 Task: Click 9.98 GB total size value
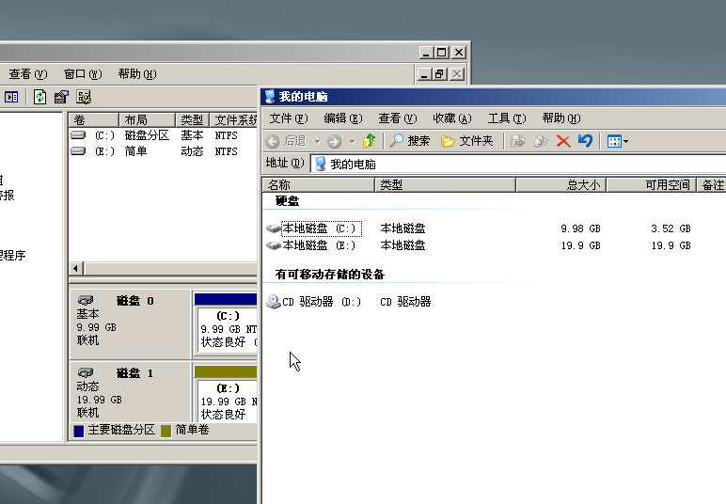click(x=580, y=228)
